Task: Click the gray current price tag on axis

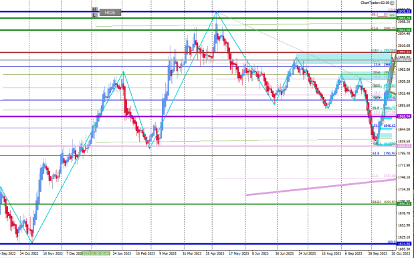Action: (404, 60)
